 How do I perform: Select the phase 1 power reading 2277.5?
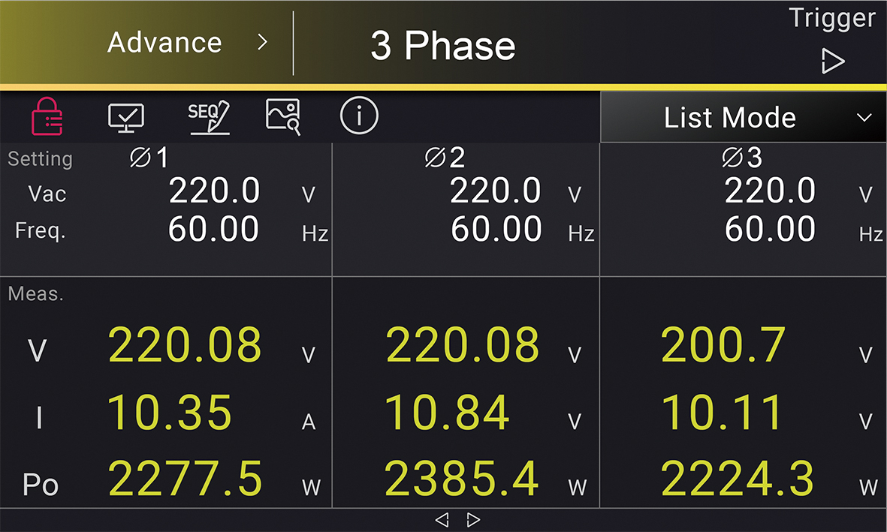tap(185, 478)
